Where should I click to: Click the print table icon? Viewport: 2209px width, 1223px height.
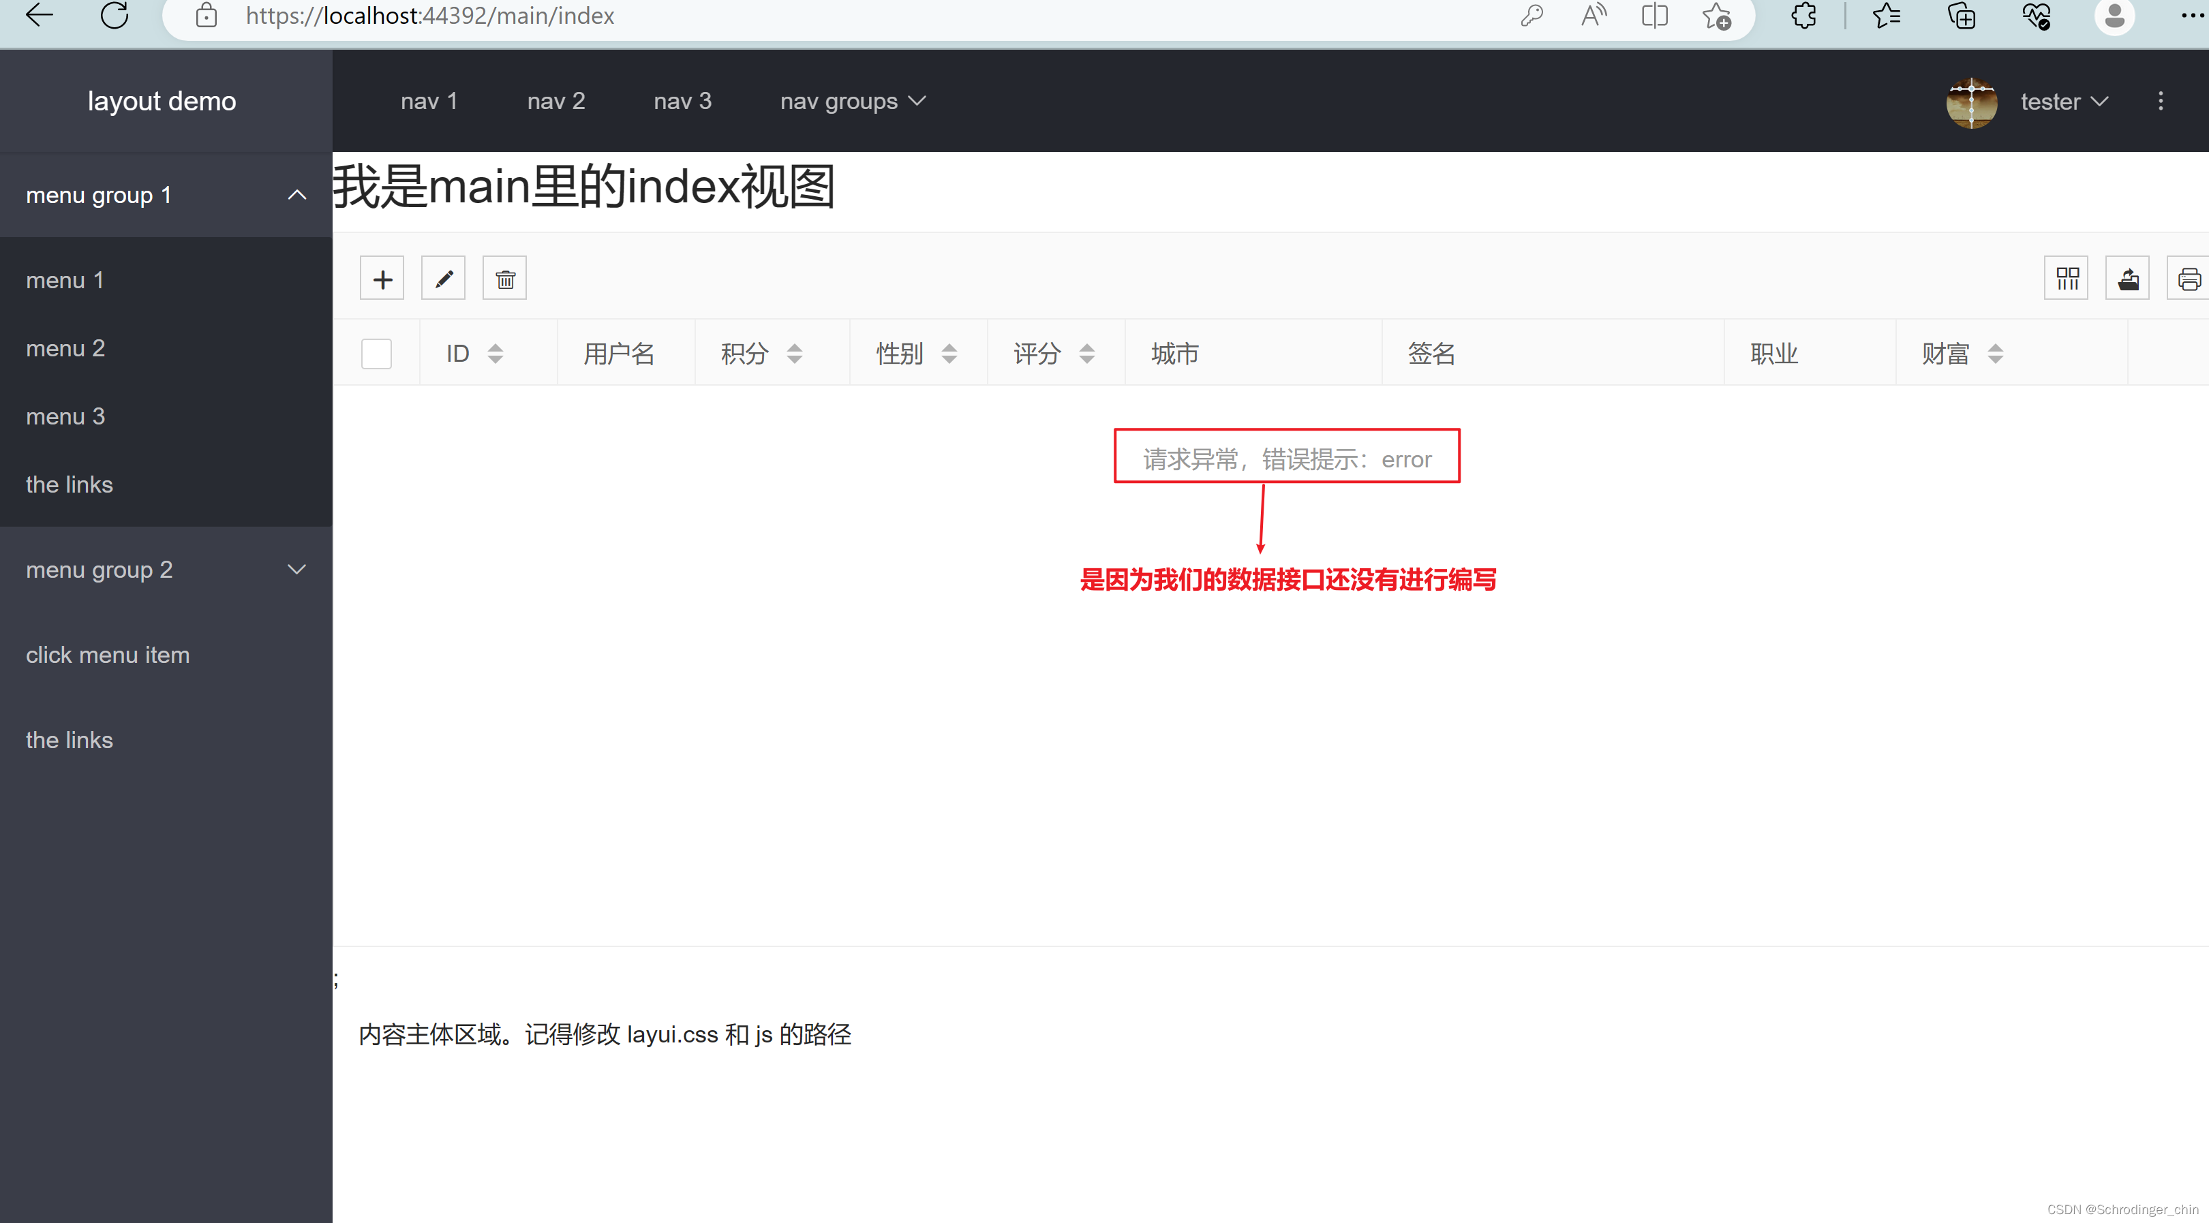point(2189,277)
